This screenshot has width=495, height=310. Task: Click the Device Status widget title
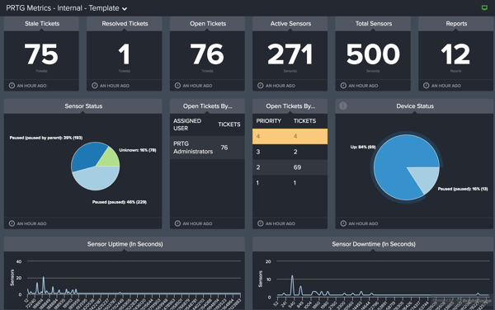(x=415, y=106)
